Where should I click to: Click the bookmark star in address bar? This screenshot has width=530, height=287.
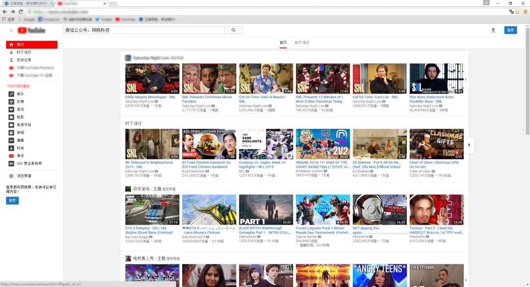[517, 12]
